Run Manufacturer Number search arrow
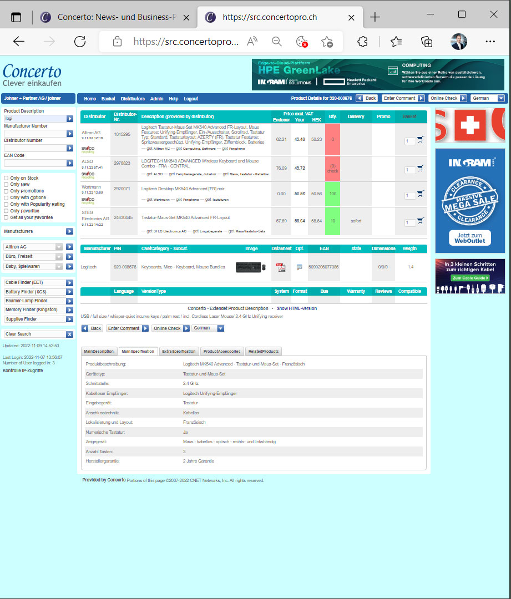 [x=70, y=134]
